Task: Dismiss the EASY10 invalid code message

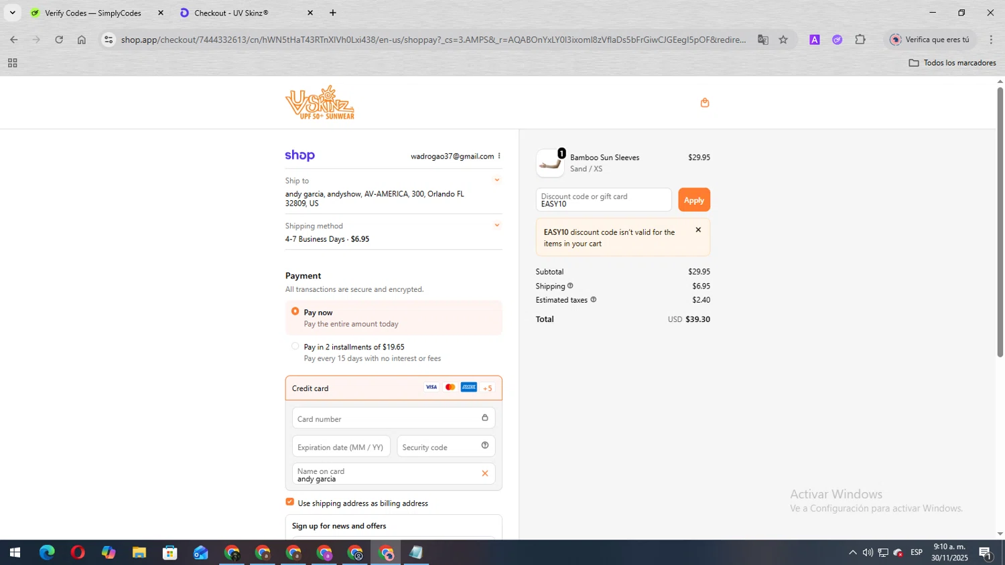Action: coord(698,230)
